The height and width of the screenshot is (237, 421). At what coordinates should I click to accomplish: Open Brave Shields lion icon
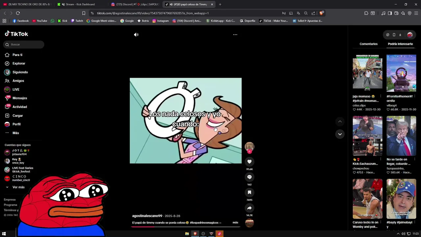pos(321,13)
